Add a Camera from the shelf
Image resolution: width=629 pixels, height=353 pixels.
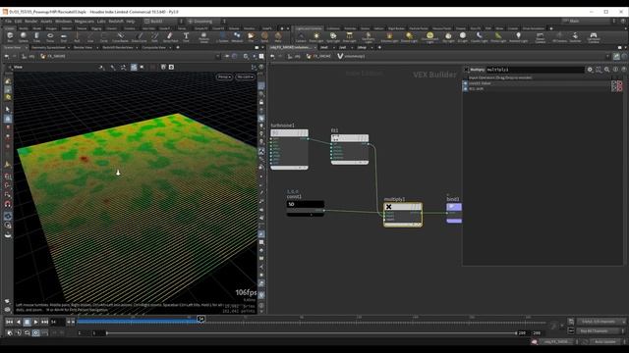(301, 37)
